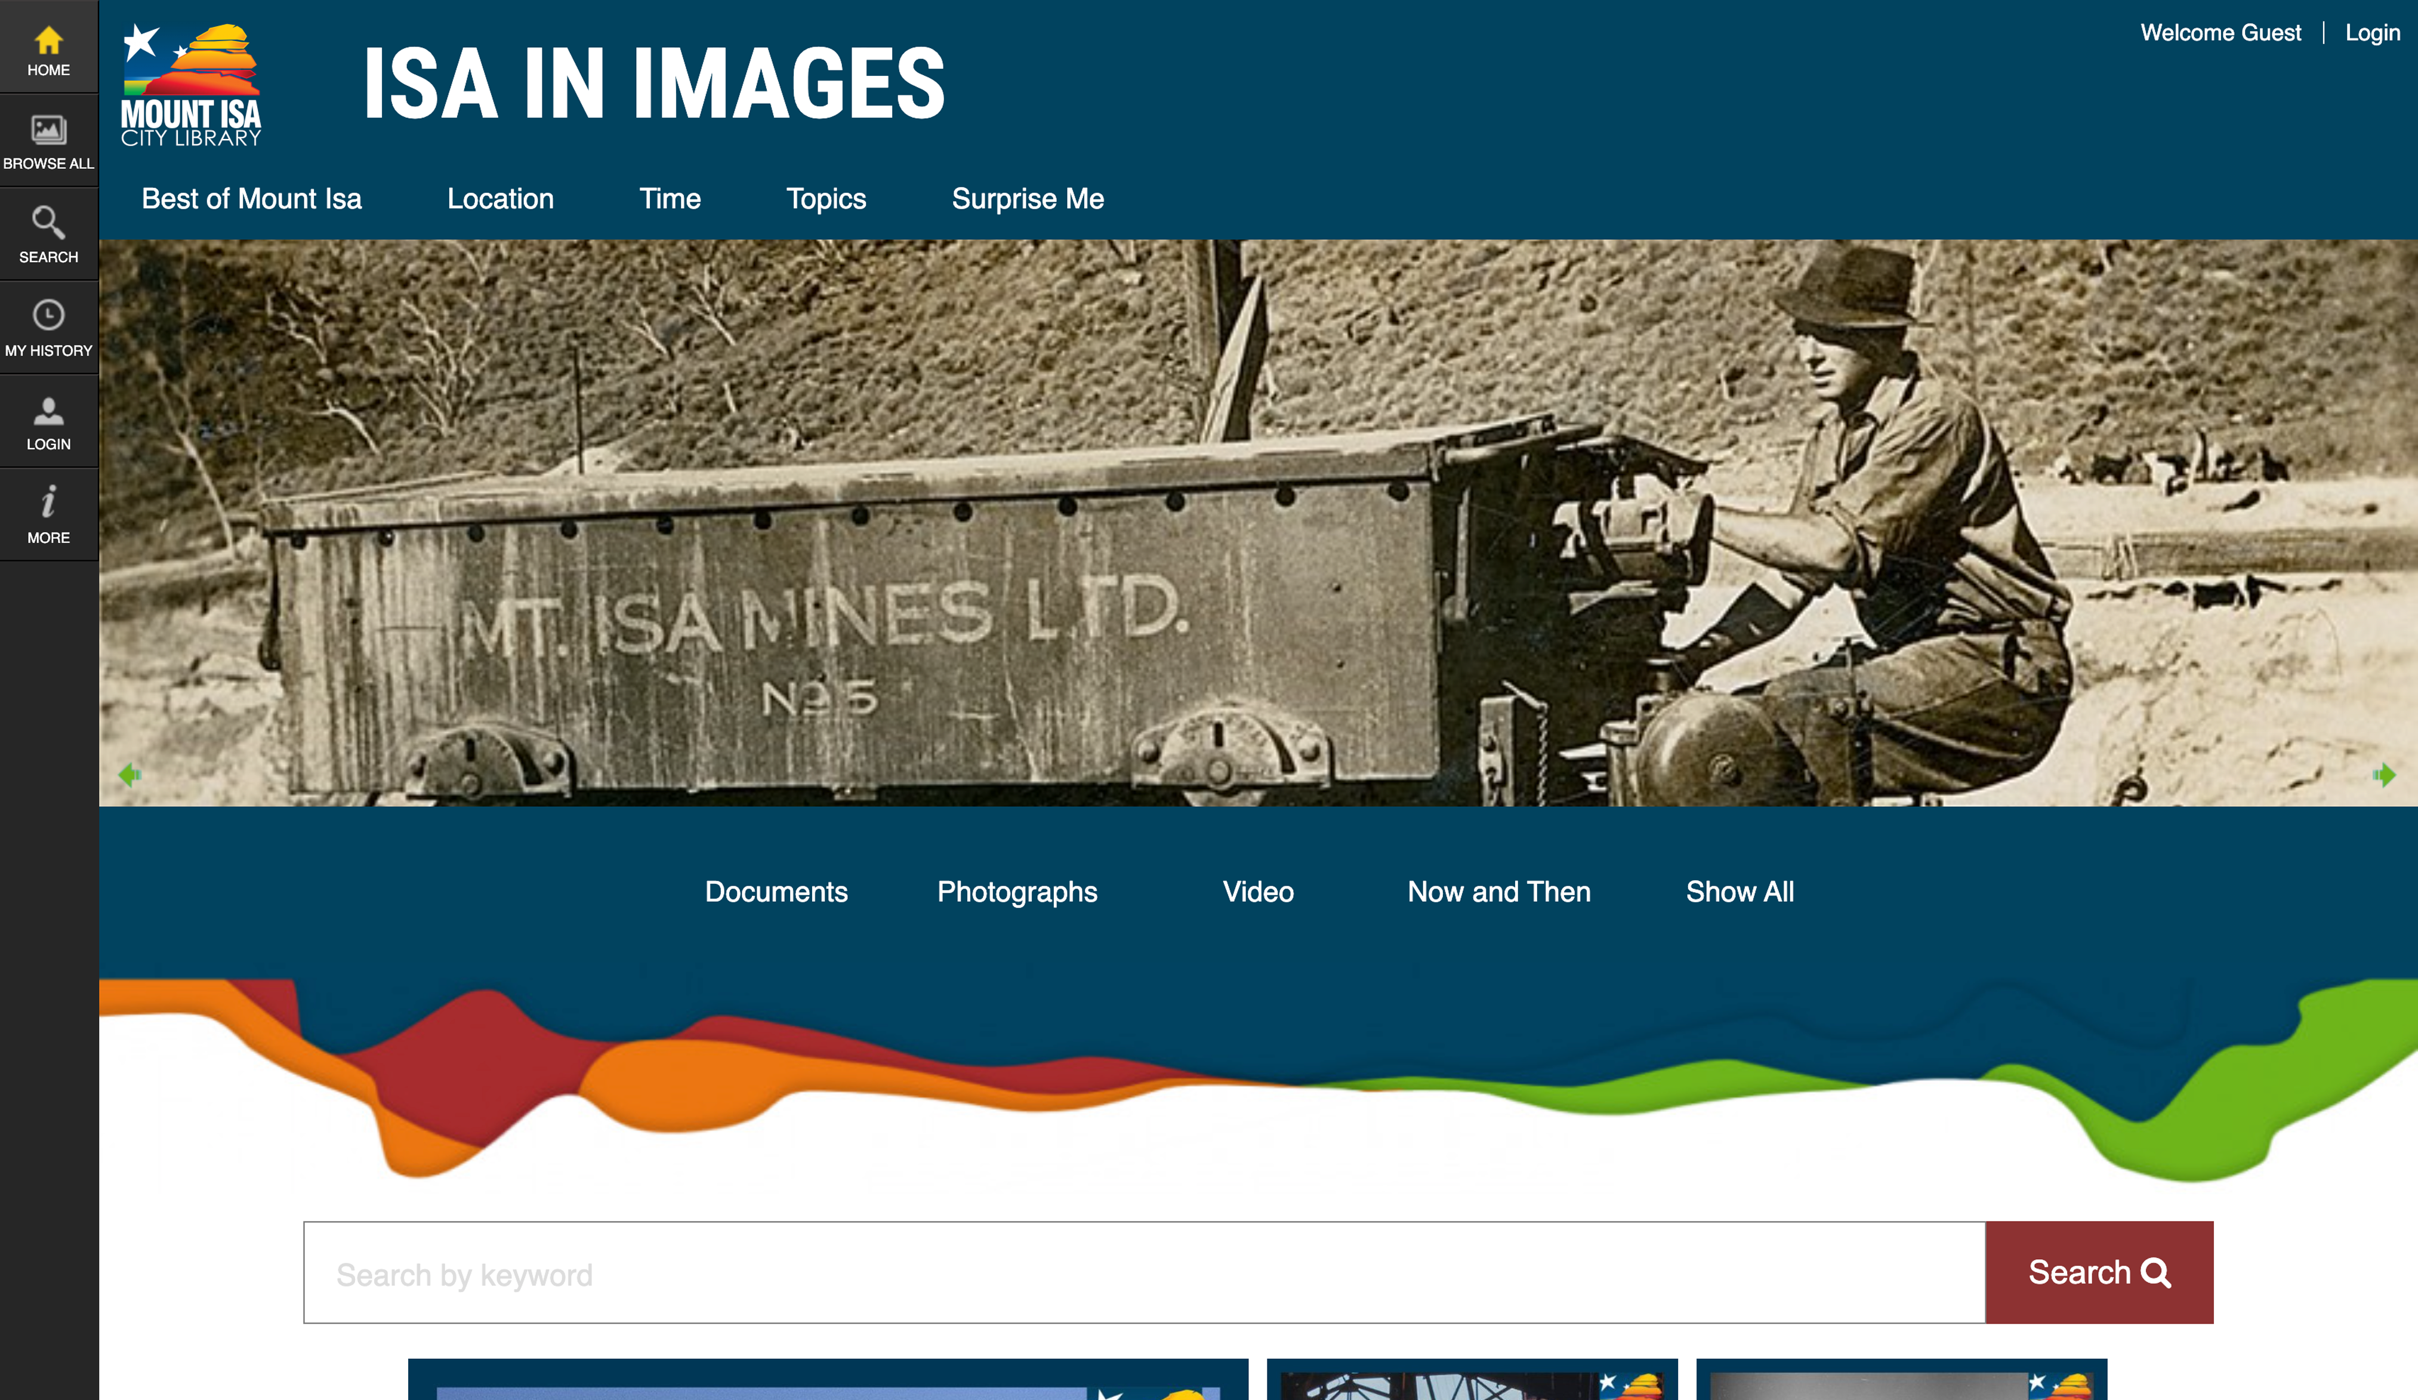Open Browse All from the sidebar
The height and width of the screenshot is (1400, 2418).
coord(49,141)
